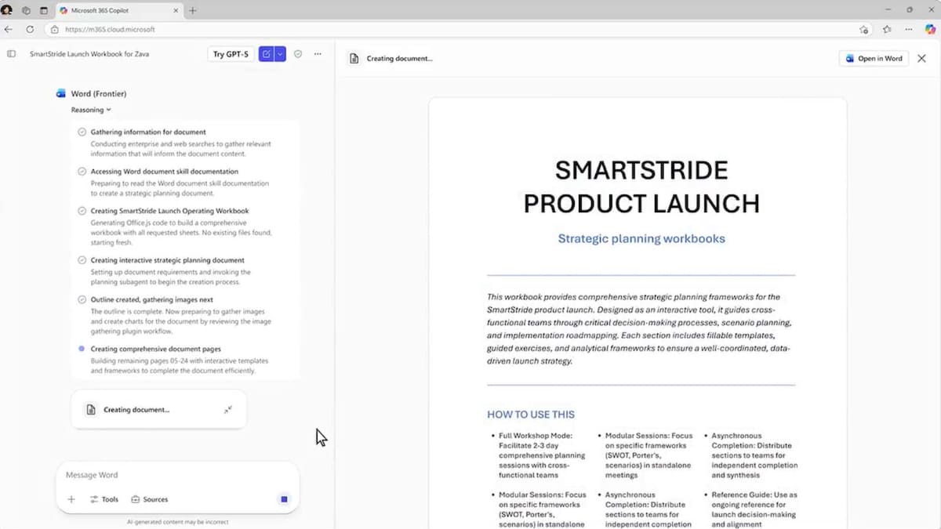The image size is (941, 529).
Task: Click the SMARTSTRIDE PRODUCT LAUNCH title
Action: (x=641, y=187)
